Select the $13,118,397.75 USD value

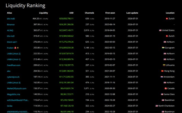[66, 65]
